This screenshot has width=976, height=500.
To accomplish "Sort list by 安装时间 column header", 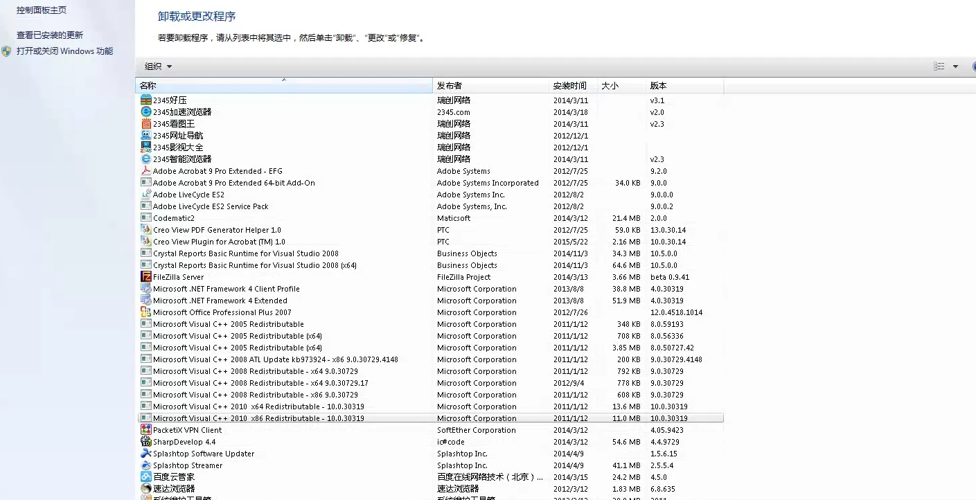I will pos(573,86).
